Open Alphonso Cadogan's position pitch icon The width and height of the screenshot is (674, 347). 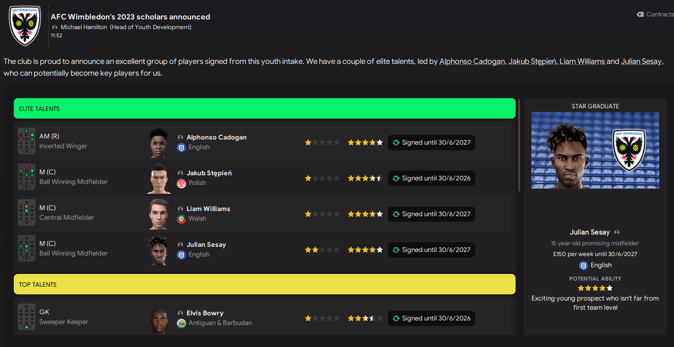pyautogui.click(x=27, y=141)
